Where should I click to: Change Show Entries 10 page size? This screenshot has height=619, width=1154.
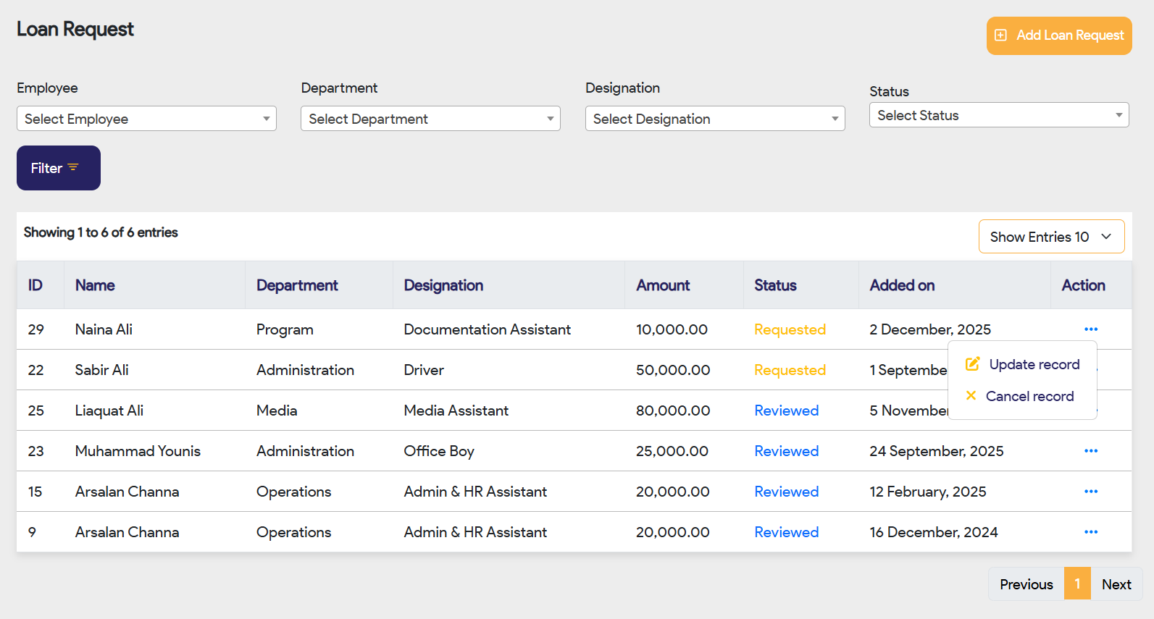coord(1050,237)
